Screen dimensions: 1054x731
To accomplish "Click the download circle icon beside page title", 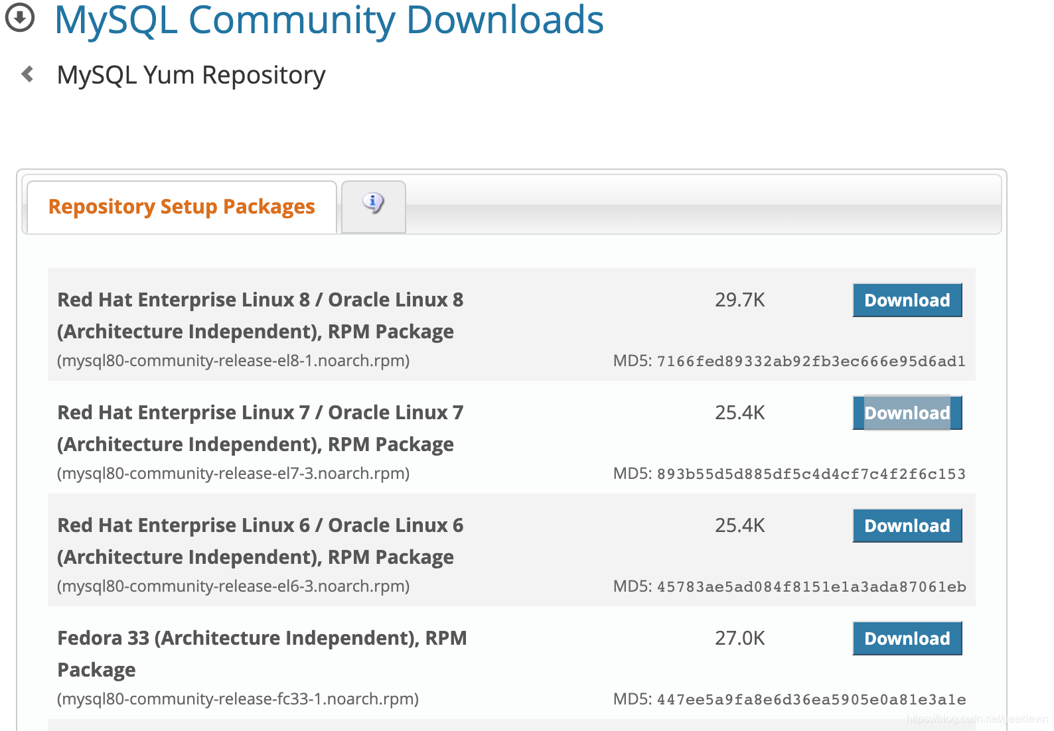I will click(x=20, y=18).
